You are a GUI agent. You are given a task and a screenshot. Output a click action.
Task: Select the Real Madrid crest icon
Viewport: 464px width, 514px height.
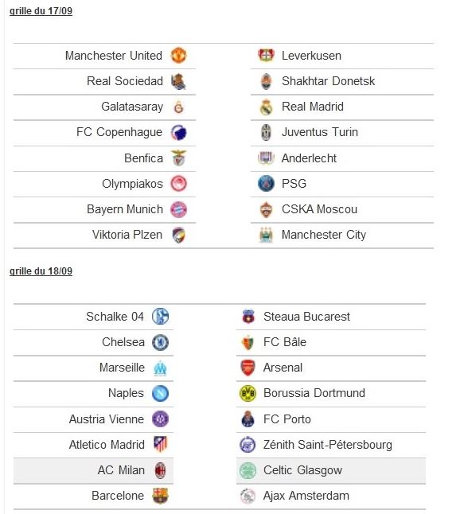[266, 107]
